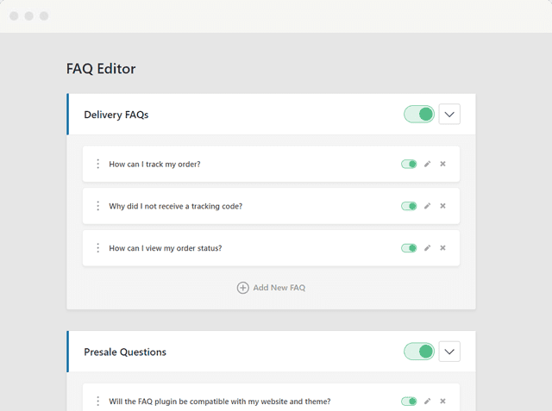Image resolution: width=552 pixels, height=411 pixels.
Task: Click pencil icon for tracking code question
Action: [427, 206]
